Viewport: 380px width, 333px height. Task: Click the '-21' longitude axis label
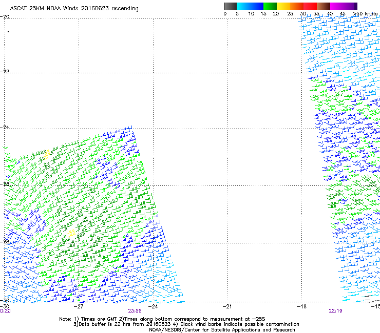tap(227, 306)
